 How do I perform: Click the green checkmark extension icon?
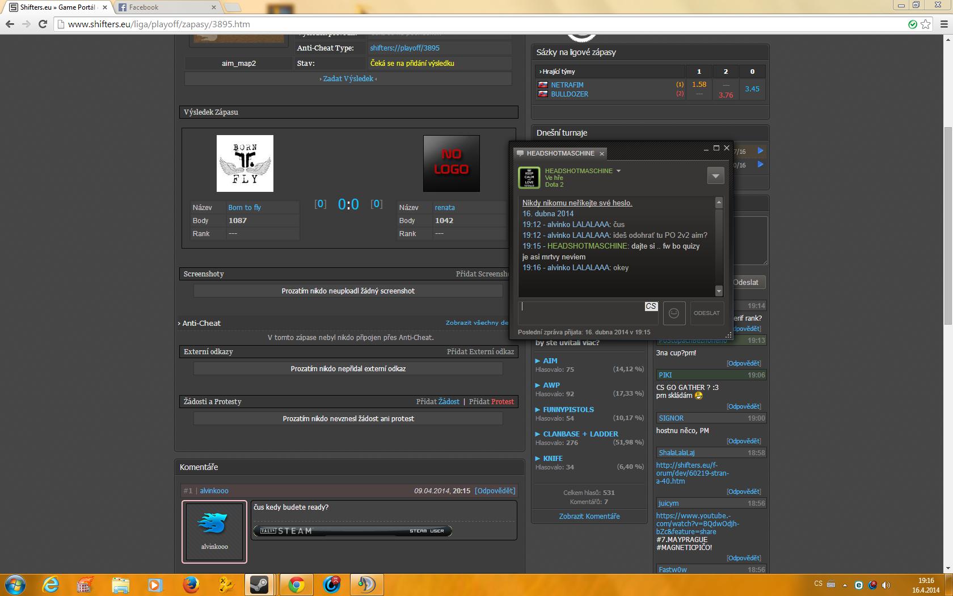(x=913, y=24)
